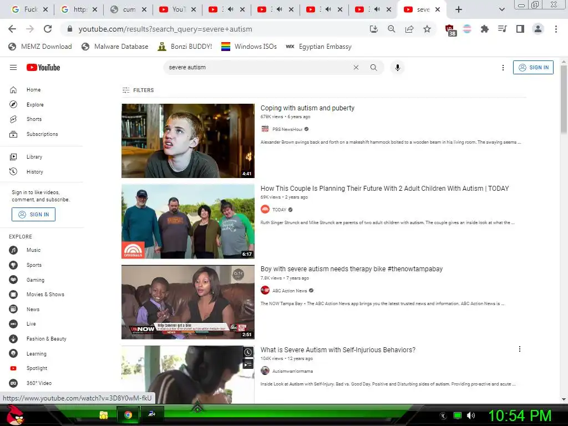
Task: Open the TODAY channel link
Action: [x=279, y=210]
